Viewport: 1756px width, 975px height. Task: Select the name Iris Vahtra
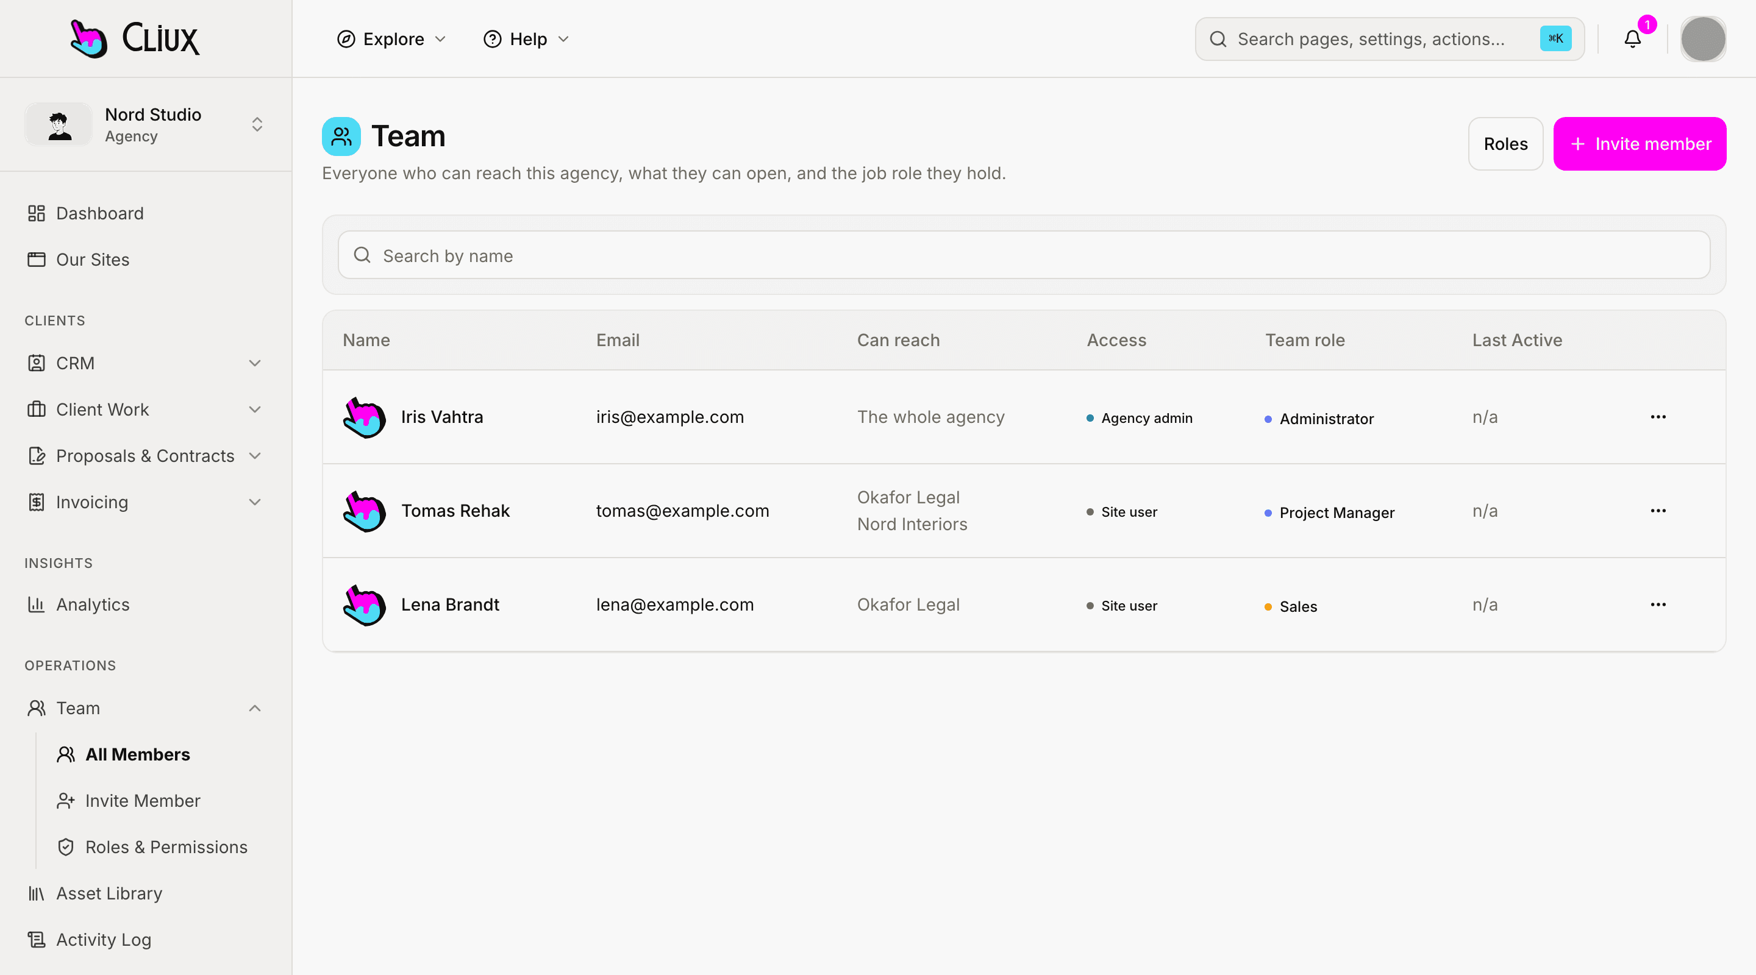(441, 417)
